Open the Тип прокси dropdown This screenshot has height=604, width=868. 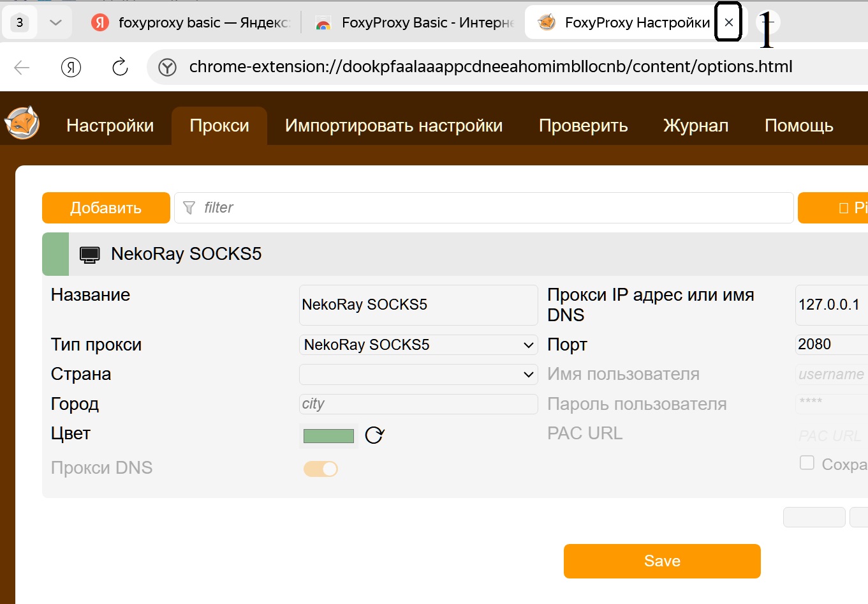(x=418, y=345)
